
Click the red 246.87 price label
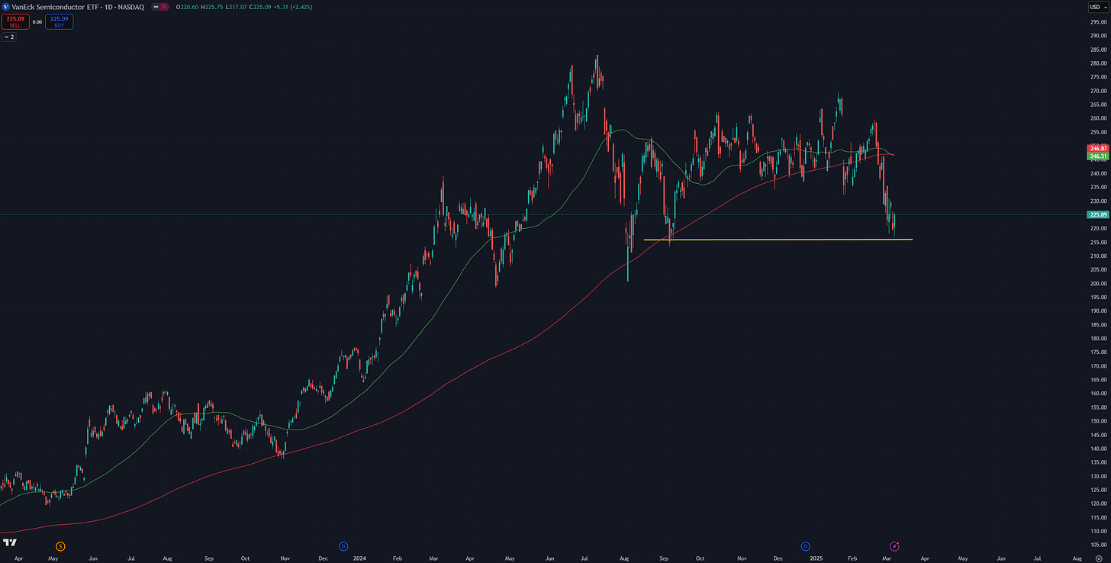(x=1099, y=148)
